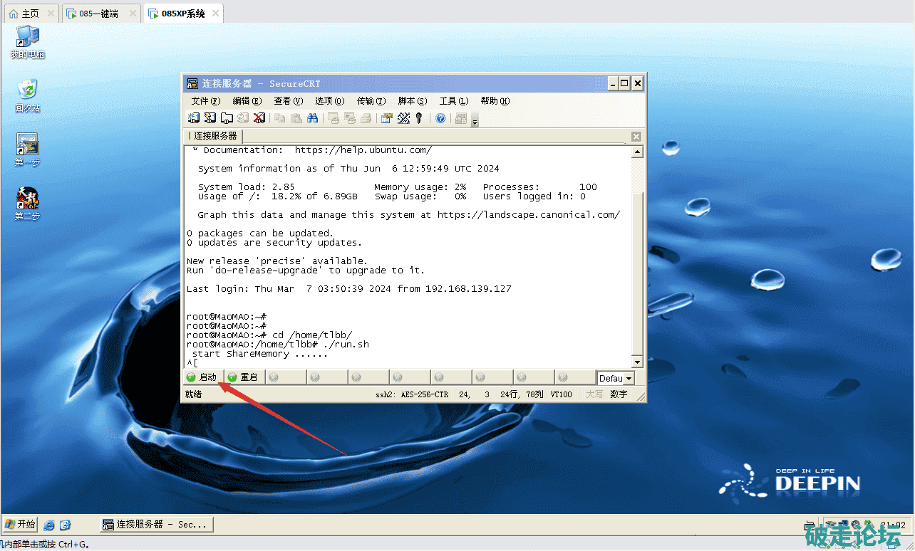The height and width of the screenshot is (551, 915).
Task: Click the 启动 button in button bar
Action: pyautogui.click(x=202, y=377)
